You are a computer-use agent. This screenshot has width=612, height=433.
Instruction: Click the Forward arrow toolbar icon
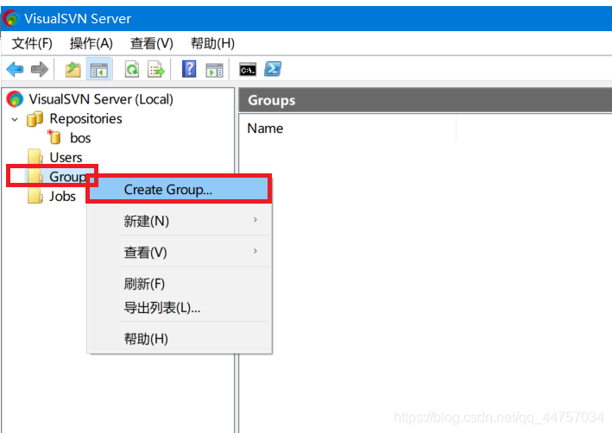click(40, 70)
